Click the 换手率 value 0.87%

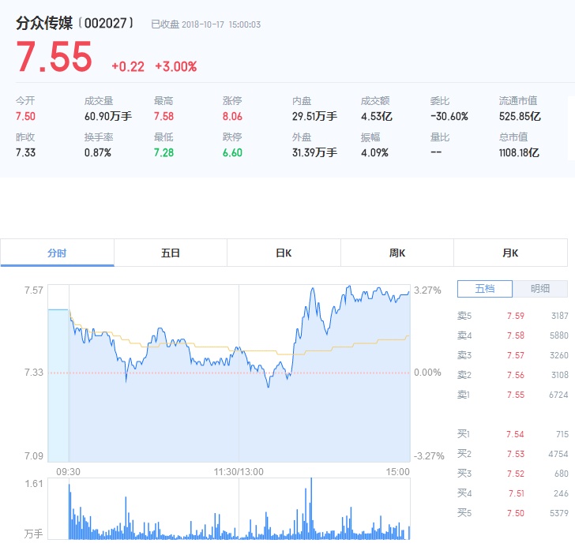coord(98,152)
